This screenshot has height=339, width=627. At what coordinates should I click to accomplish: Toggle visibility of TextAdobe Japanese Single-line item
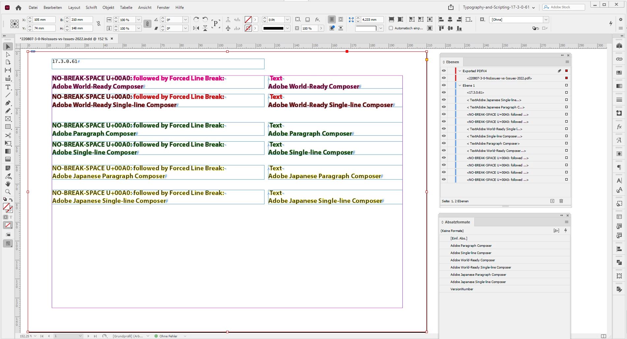[x=444, y=100]
